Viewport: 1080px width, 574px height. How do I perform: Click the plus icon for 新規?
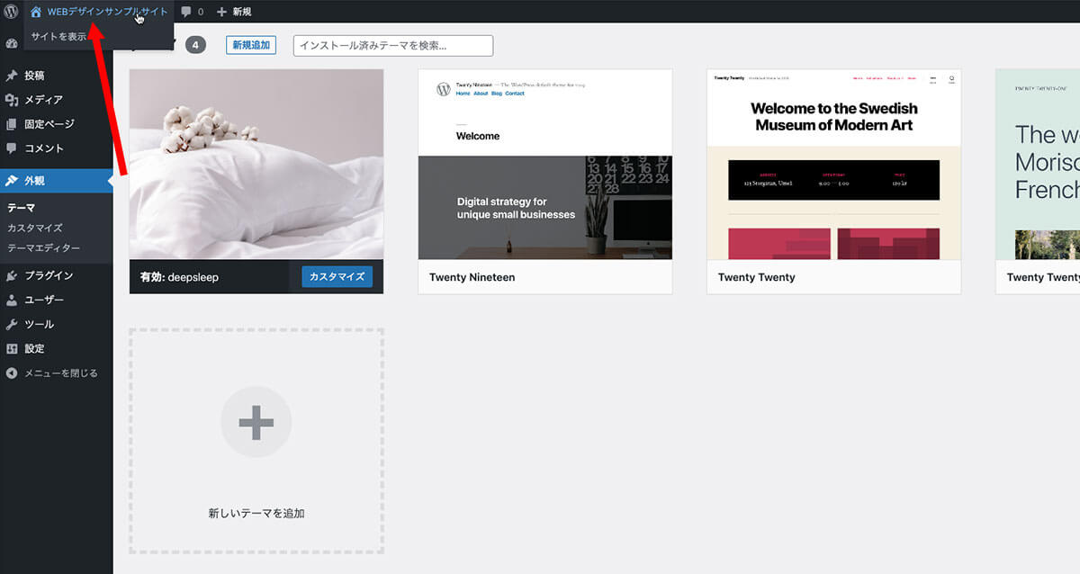(222, 12)
